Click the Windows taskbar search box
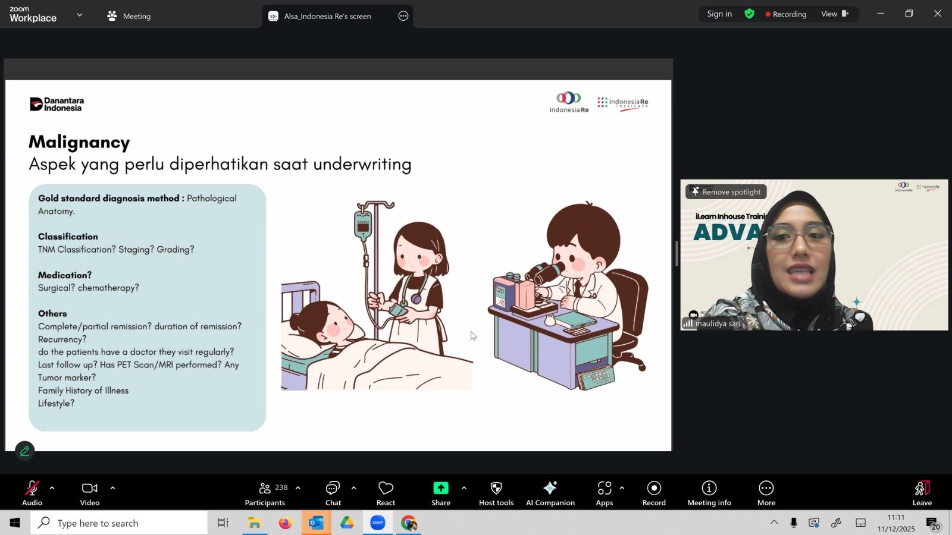 (x=119, y=523)
